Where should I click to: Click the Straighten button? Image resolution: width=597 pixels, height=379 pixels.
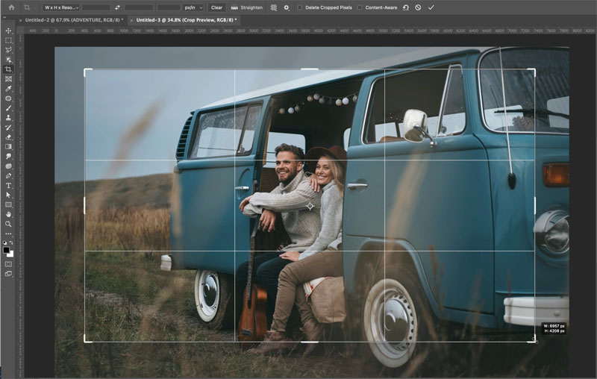pyautogui.click(x=248, y=7)
